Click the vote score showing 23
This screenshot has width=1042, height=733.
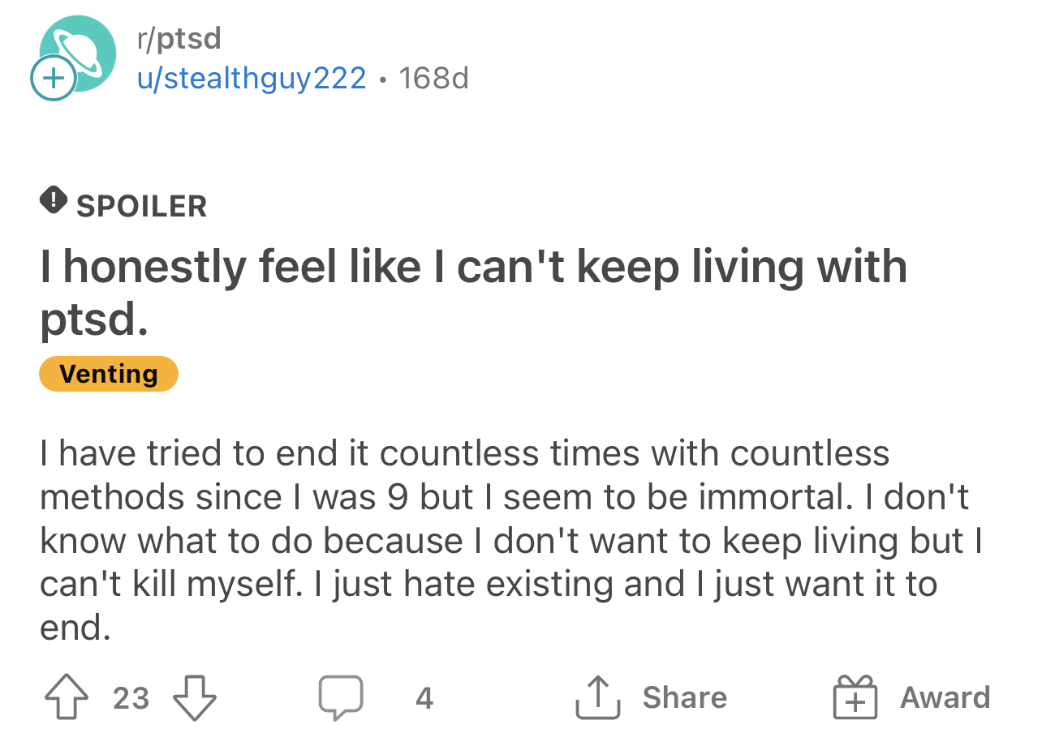point(131,698)
